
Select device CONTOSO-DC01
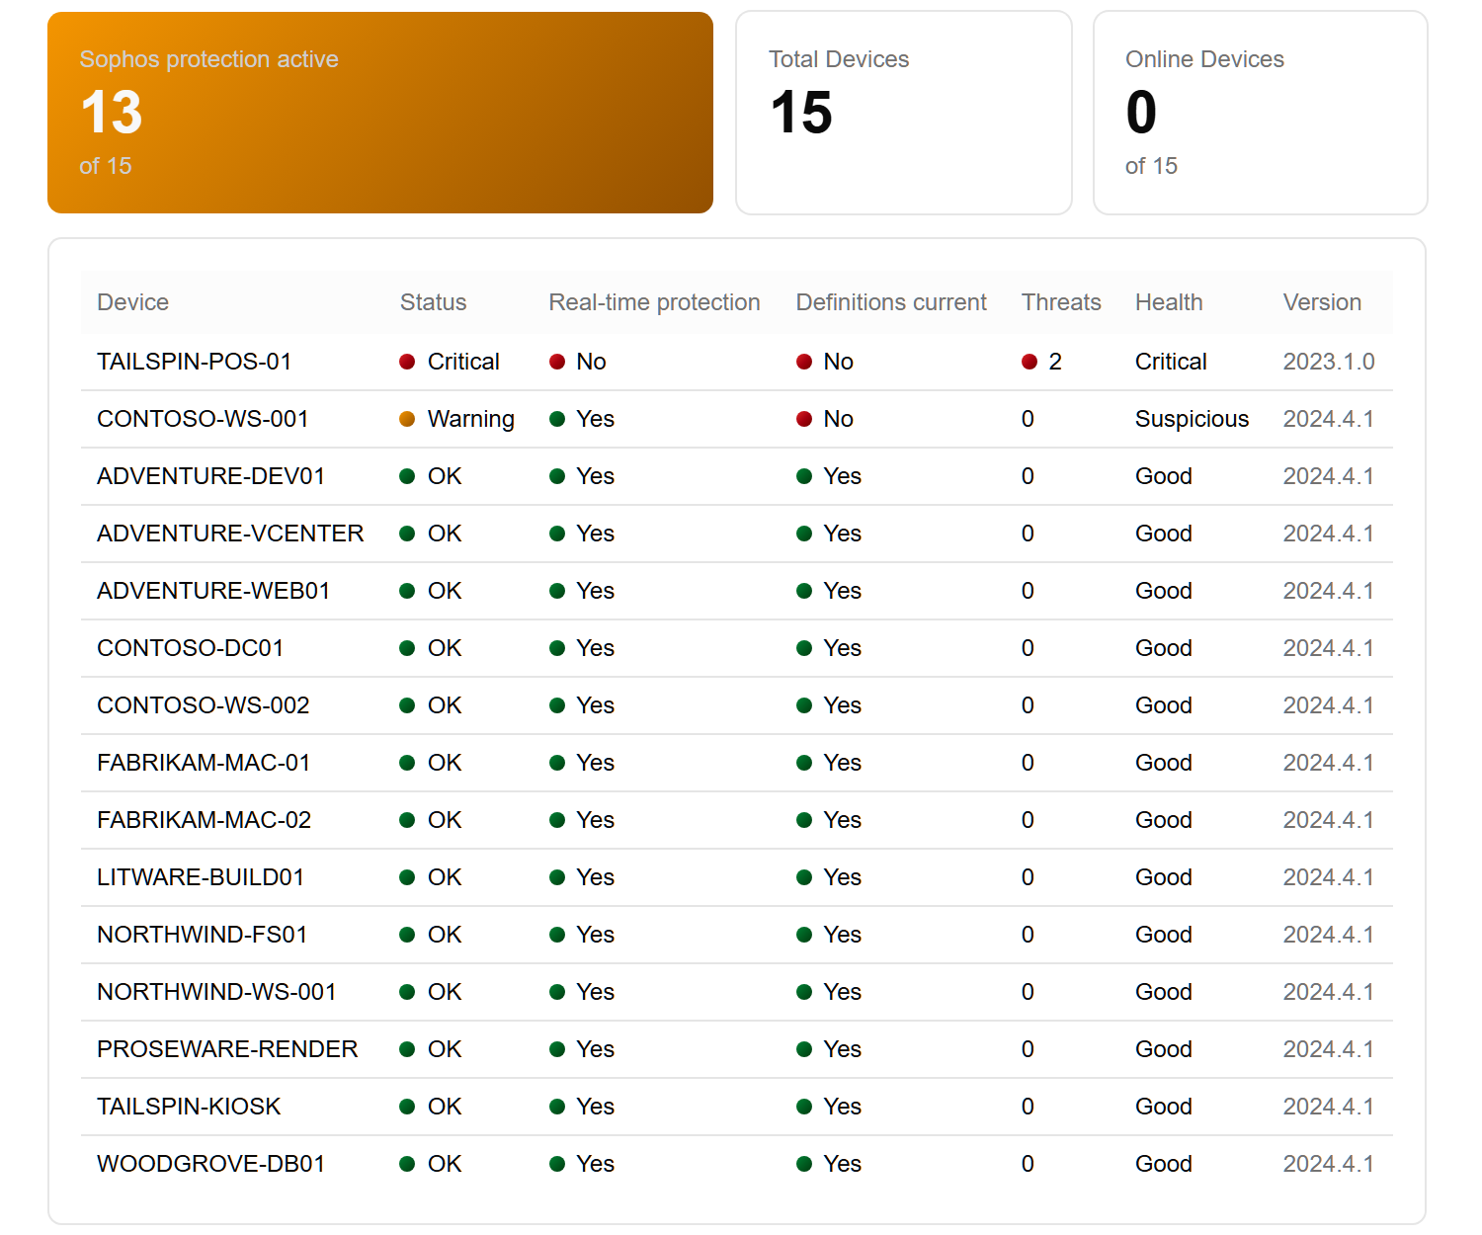191,648
